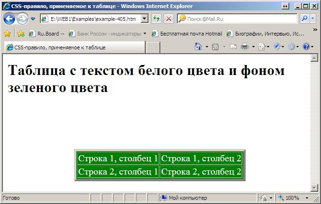Open Банк России - индикаторы link

point(105,34)
